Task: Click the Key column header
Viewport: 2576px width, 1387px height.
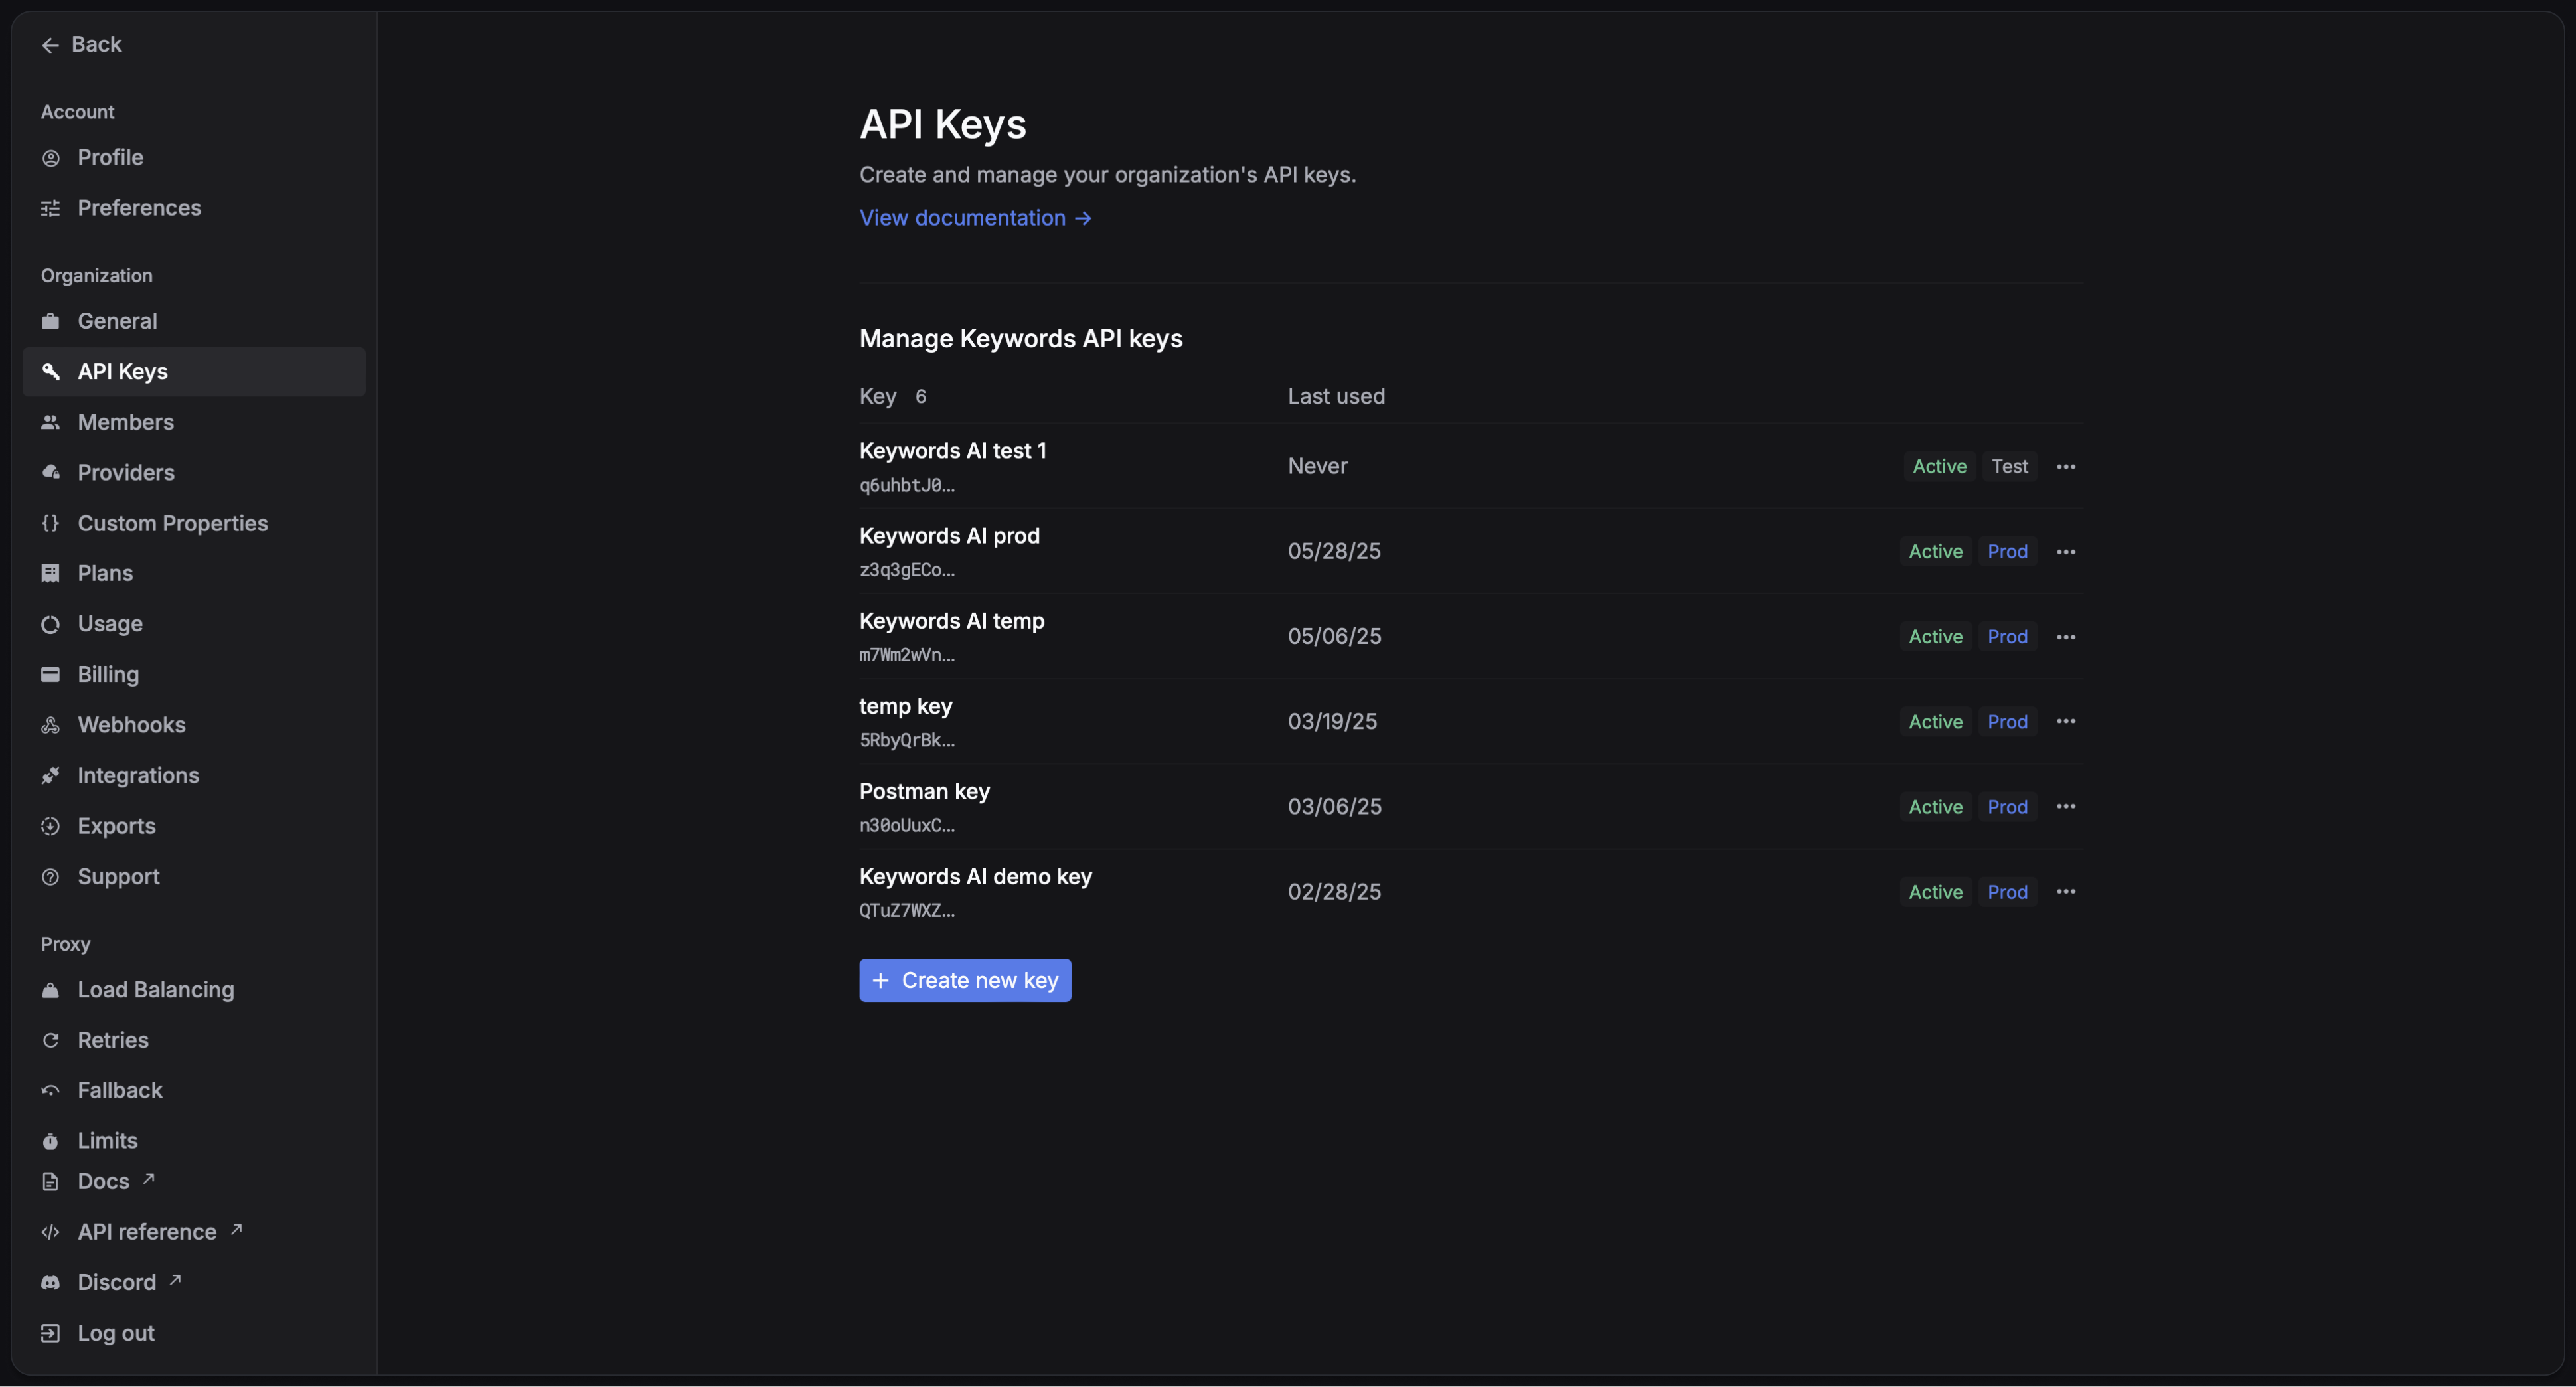Action: pos(878,397)
